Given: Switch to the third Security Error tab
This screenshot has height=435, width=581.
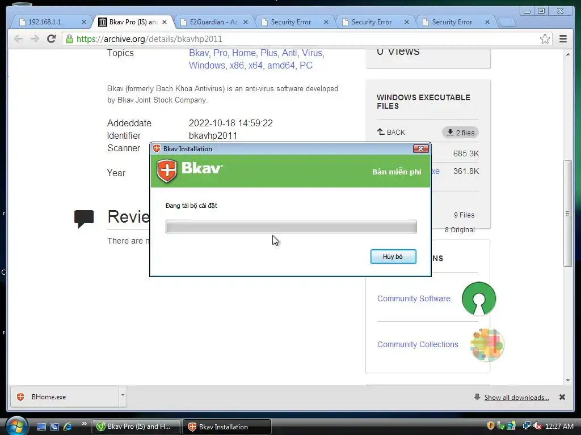Looking at the screenshot, I should pos(452,22).
